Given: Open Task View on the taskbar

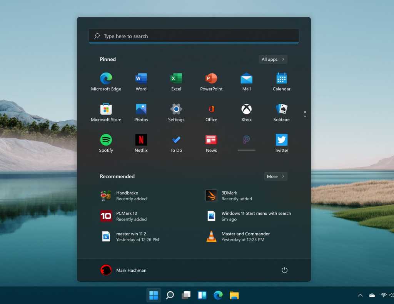Looking at the screenshot, I should [x=186, y=295].
